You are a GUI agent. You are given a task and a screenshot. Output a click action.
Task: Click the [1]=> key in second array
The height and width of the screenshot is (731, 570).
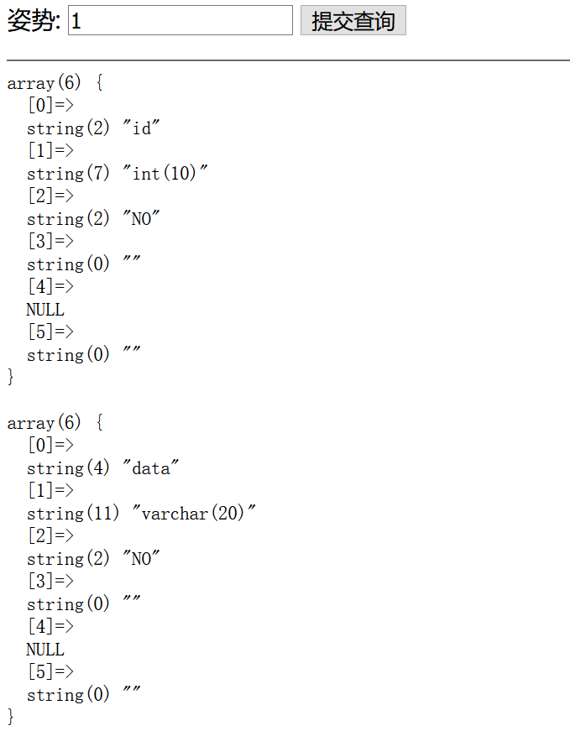pos(51,490)
